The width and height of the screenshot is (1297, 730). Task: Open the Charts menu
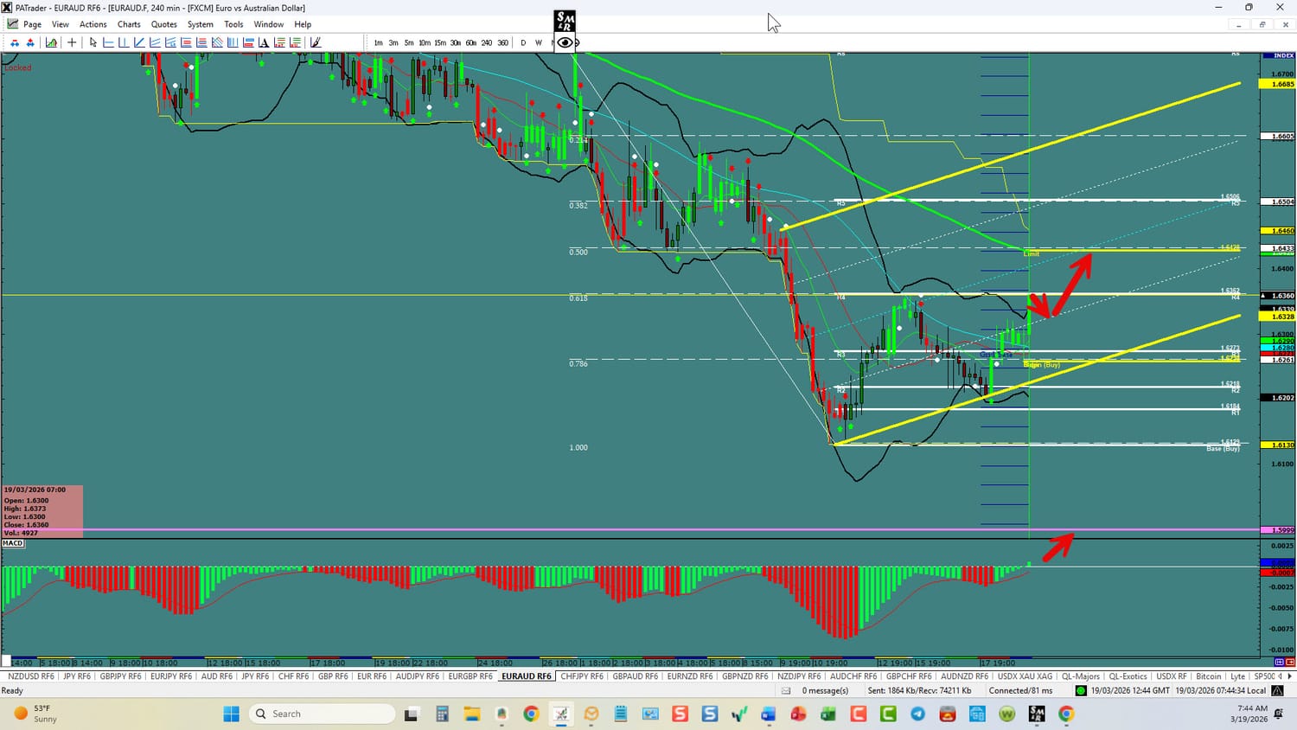point(129,24)
